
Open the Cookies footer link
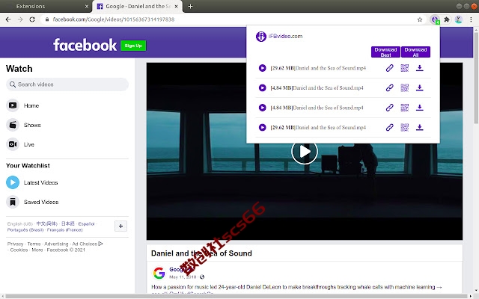19,250
